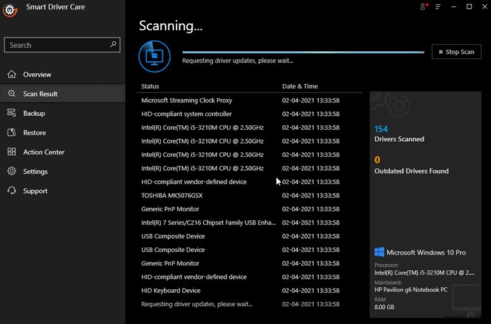Click the Status column header
The image size is (491, 324).
(x=151, y=86)
